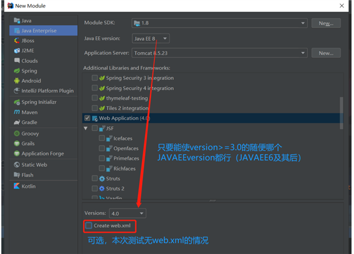Check the Openfaces checkbox
The width and height of the screenshot is (354, 254).
(102, 148)
